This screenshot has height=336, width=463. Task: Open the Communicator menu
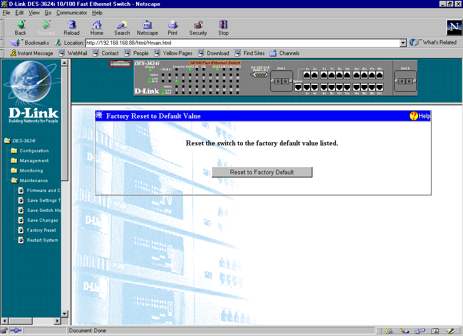click(71, 13)
